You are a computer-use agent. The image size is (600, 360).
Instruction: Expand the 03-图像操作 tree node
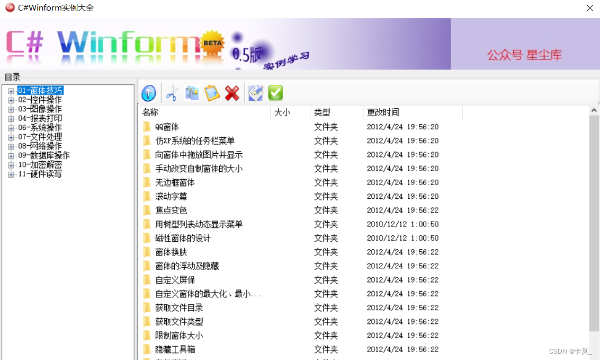pos(11,110)
